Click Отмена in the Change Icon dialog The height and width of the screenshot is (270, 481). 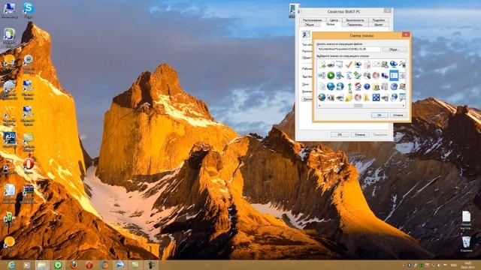coord(398,115)
